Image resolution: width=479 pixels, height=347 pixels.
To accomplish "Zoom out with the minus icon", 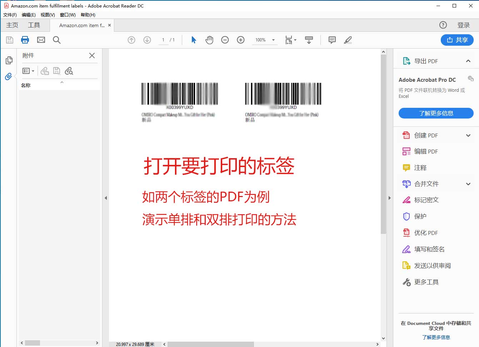I will pyautogui.click(x=225, y=40).
